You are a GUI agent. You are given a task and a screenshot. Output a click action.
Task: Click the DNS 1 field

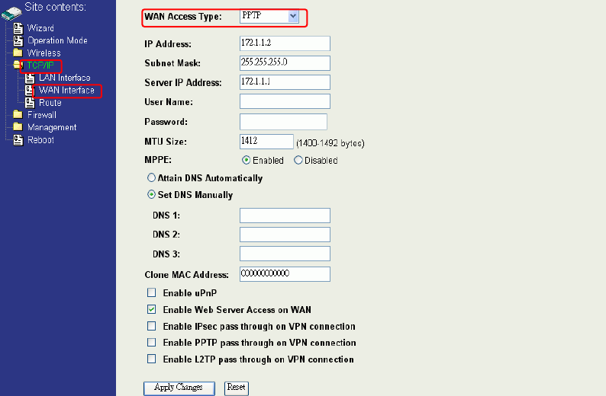[285, 216]
